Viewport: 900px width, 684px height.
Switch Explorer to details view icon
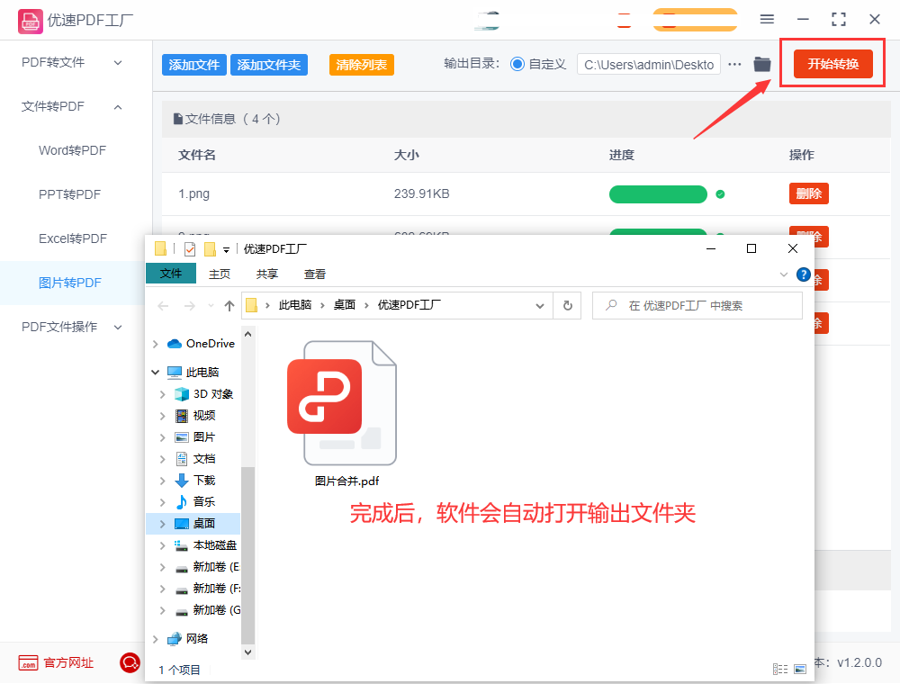pyautogui.click(x=780, y=669)
